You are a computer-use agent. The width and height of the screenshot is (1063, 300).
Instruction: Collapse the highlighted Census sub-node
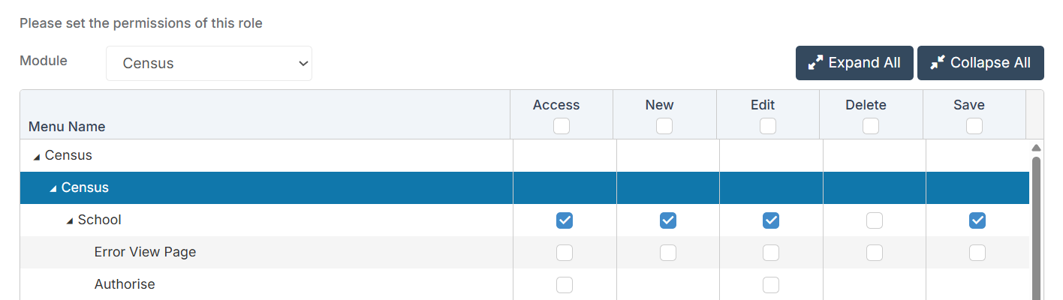coord(53,188)
